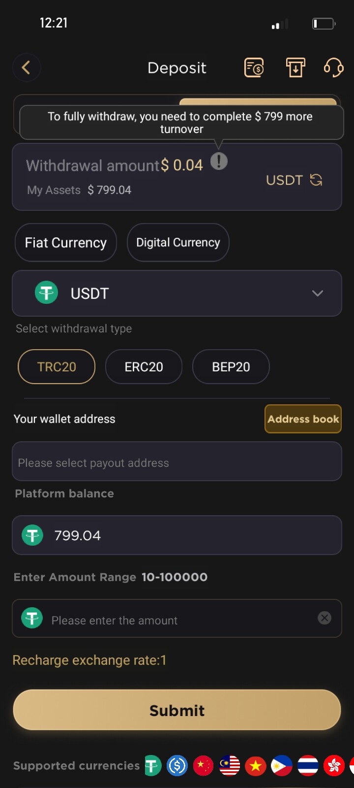The width and height of the screenshot is (354, 788).
Task: Select the ERC20 withdrawal type
Action: [x=144, y=367]
